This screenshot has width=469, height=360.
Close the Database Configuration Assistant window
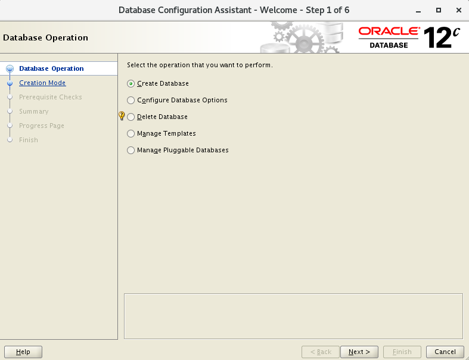457,11
